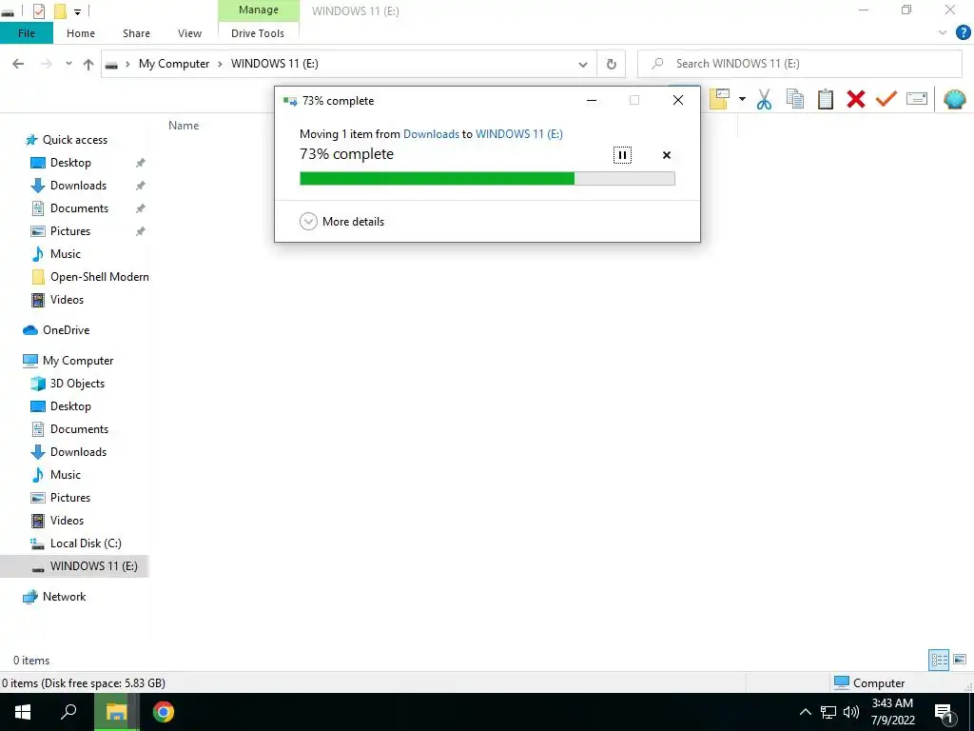Open the Windows Start button

[x=23, y=712]
